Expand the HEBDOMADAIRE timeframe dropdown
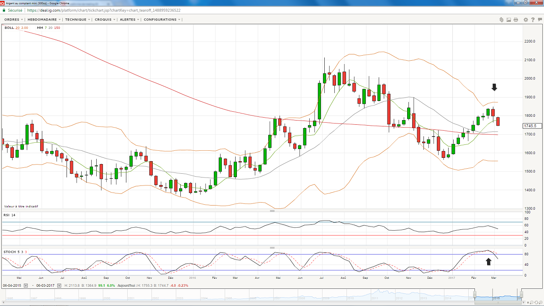The height and width of the screenshot is (306, 544). click(44, 20)
